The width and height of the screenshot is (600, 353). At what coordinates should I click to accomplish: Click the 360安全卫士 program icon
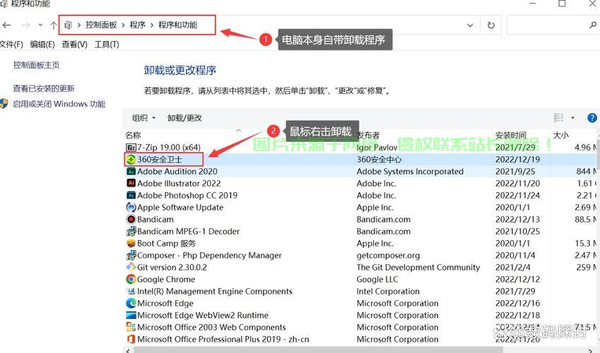pos(131,160)
